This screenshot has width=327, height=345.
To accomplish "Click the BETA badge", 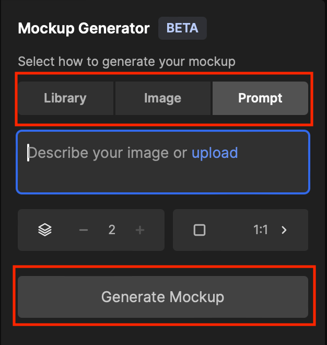I will pyautogui.click(x=182, y=28).
